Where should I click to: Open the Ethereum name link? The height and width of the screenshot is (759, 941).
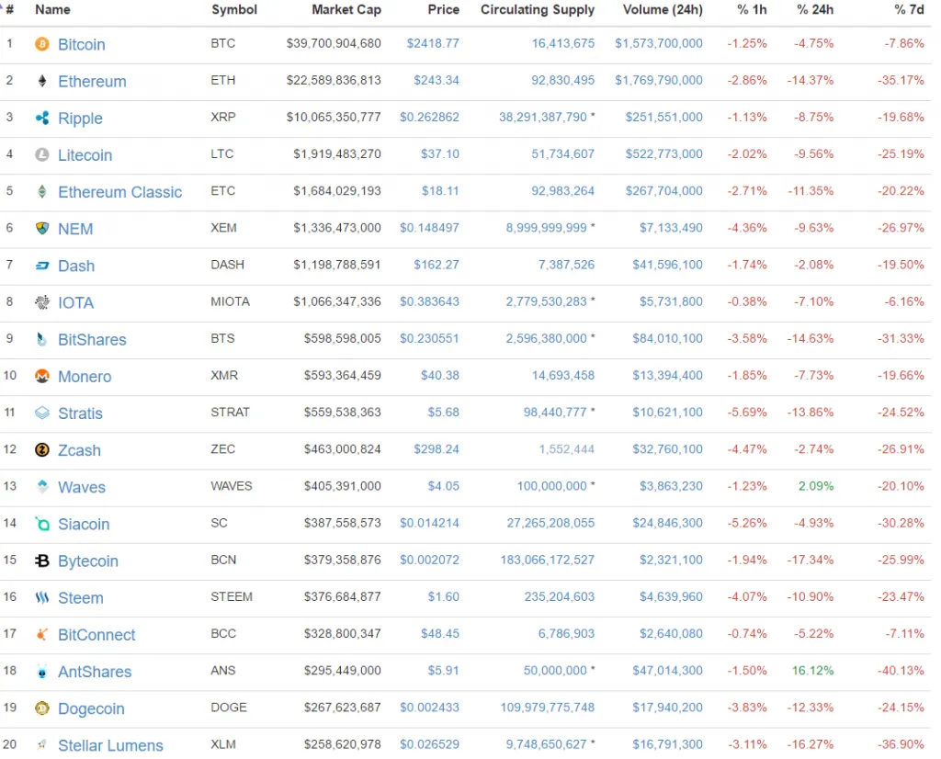(x=93, y=82)
